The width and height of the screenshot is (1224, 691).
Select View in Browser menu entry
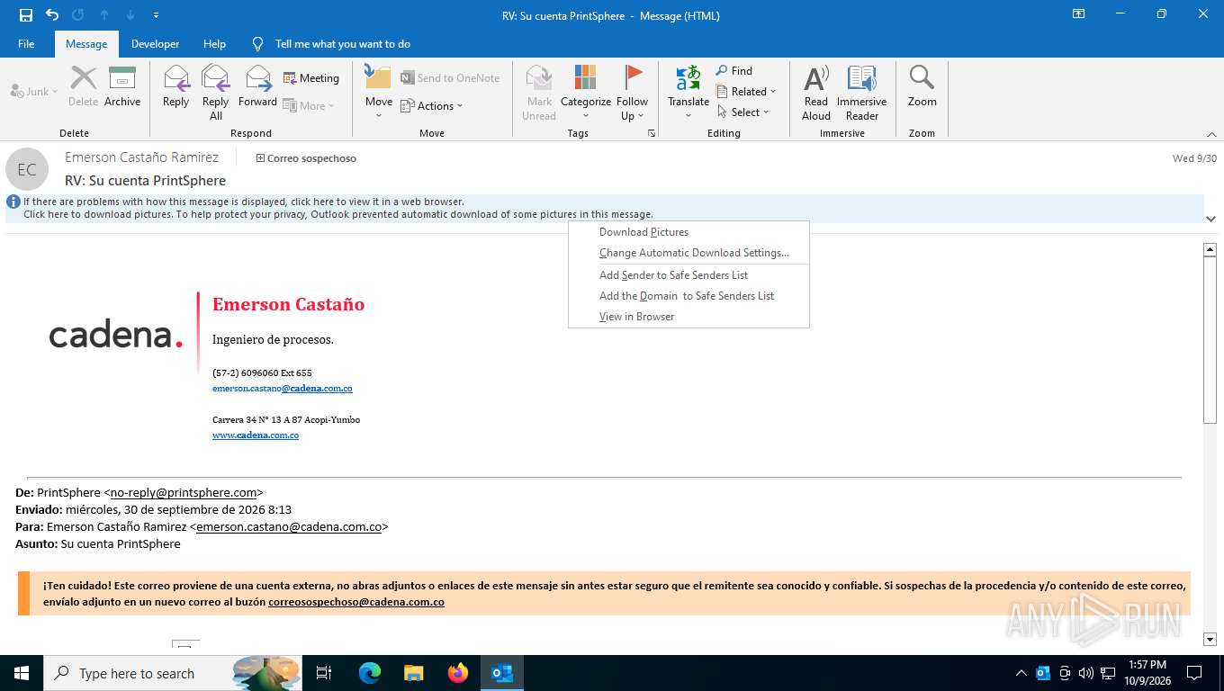tap(688, 317)
